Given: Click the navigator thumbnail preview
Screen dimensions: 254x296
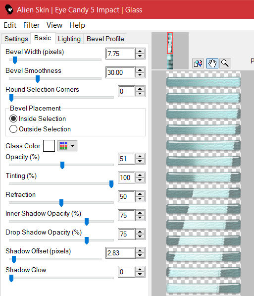Looking at the screenshot, I should [170, 51].
